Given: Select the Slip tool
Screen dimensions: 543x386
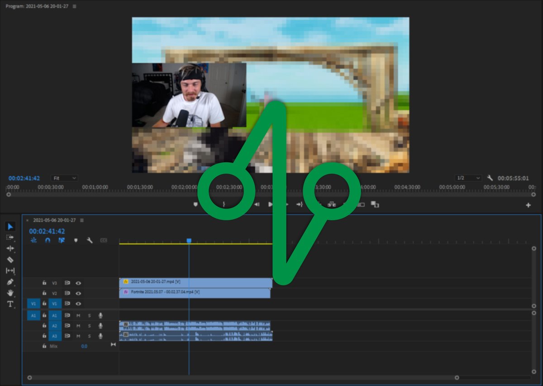Looking at the screenshot, I should tap(10, 271).
